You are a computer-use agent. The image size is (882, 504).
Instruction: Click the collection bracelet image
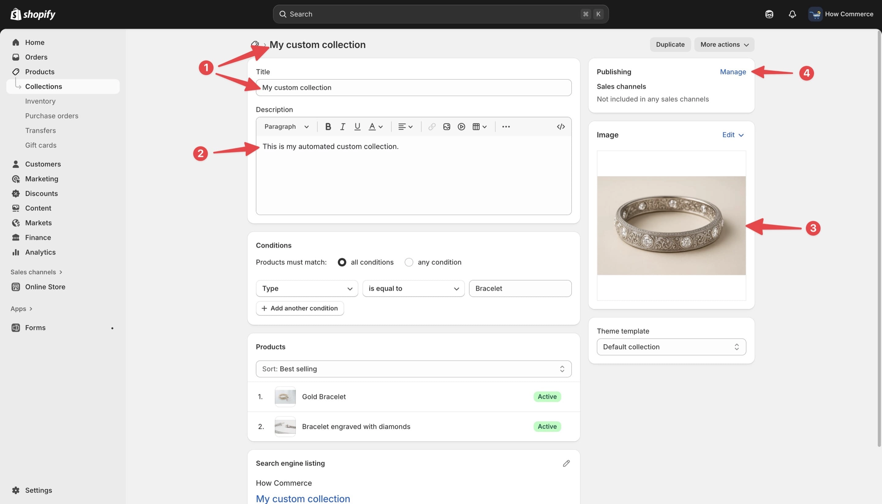671,226
